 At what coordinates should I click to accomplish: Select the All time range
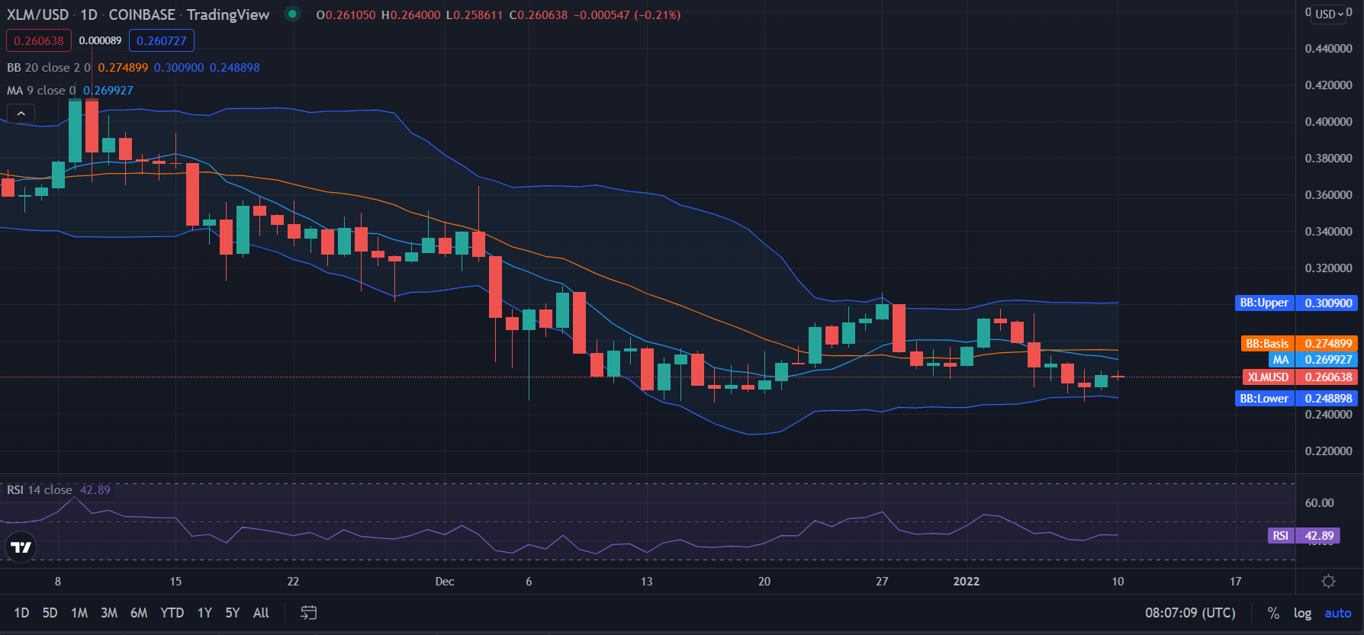261,613
